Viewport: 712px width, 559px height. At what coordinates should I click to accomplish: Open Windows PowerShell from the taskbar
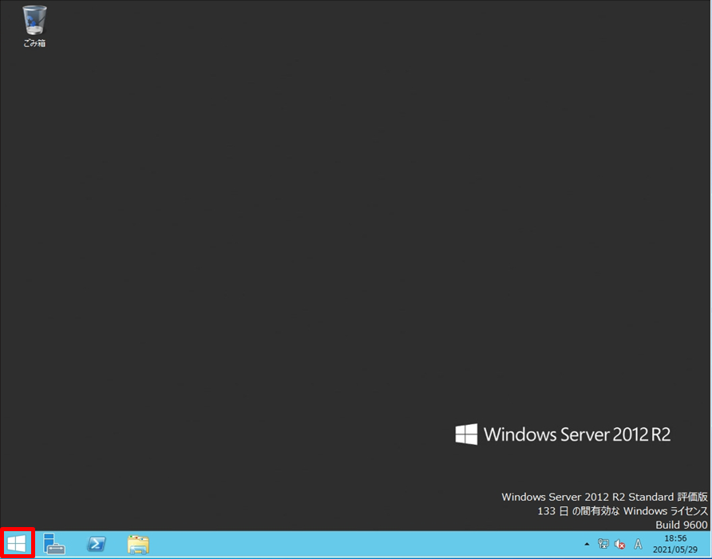pos(97,544)
